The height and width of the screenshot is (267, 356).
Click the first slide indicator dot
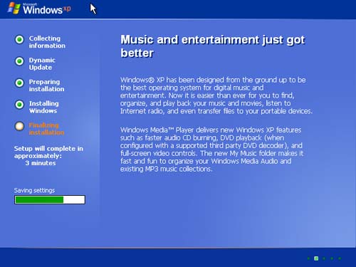(x=308, y=258)
